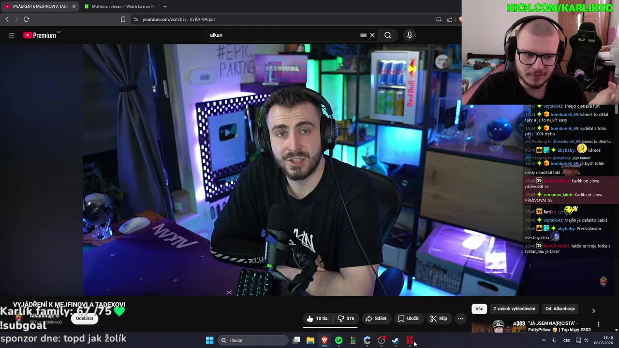619x348 pixels.
Task: Click the Hledat taskbar search box
Action: pyautogui.click(x=252, y=340)
